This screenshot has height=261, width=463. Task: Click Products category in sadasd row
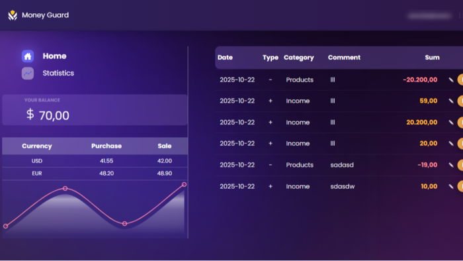[300, 165]
